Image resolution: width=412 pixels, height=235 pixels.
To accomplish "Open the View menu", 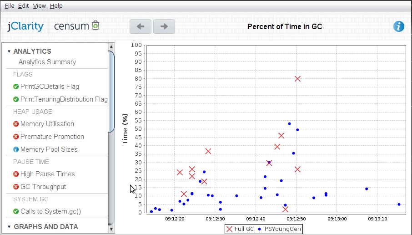I will pyautogui.click(x=40, y=6).
